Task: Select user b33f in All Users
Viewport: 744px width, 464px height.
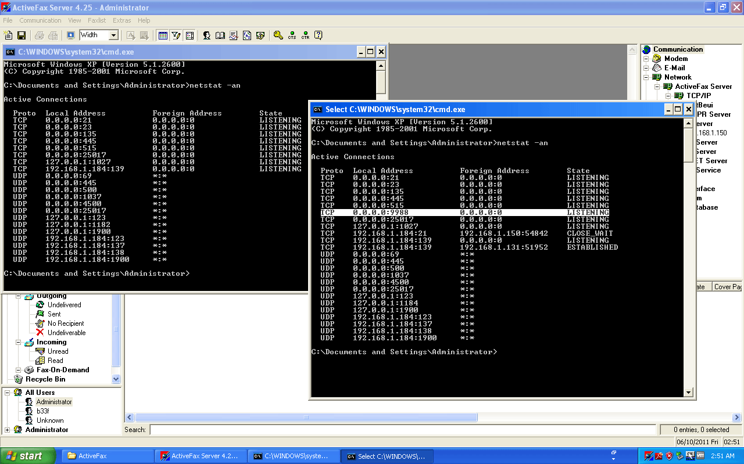Action: [42, 411]
